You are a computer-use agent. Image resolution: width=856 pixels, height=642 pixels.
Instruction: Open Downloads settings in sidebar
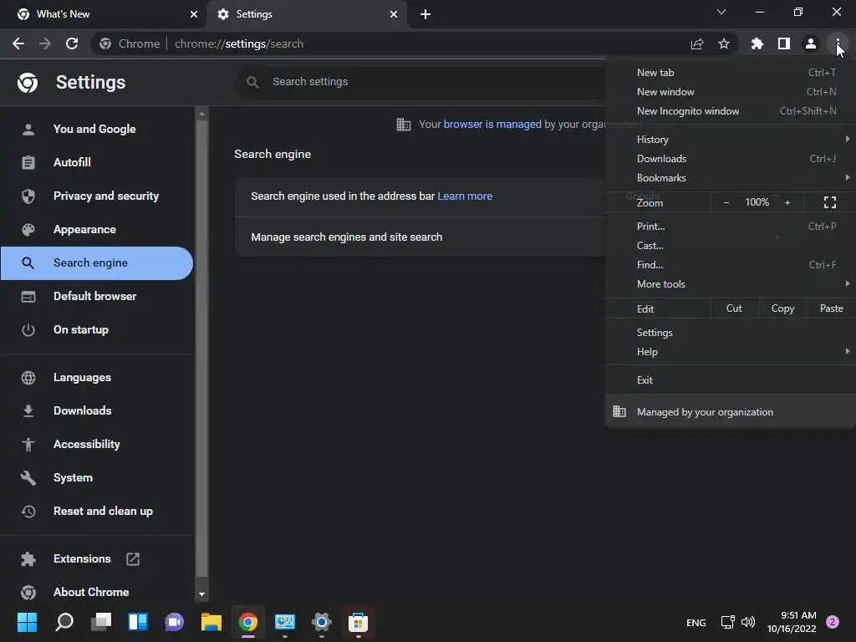[x=97, y=410]
